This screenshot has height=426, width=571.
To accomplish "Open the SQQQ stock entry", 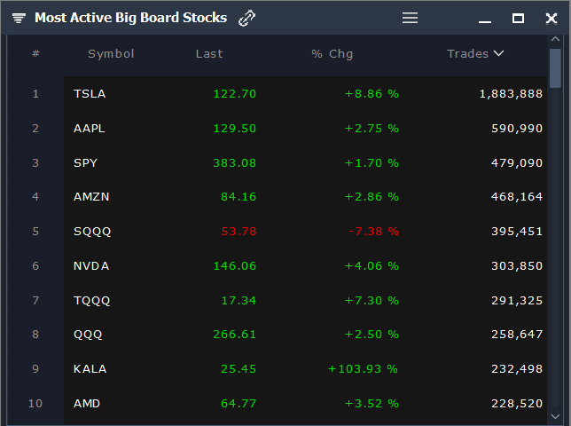I will 92,232.
